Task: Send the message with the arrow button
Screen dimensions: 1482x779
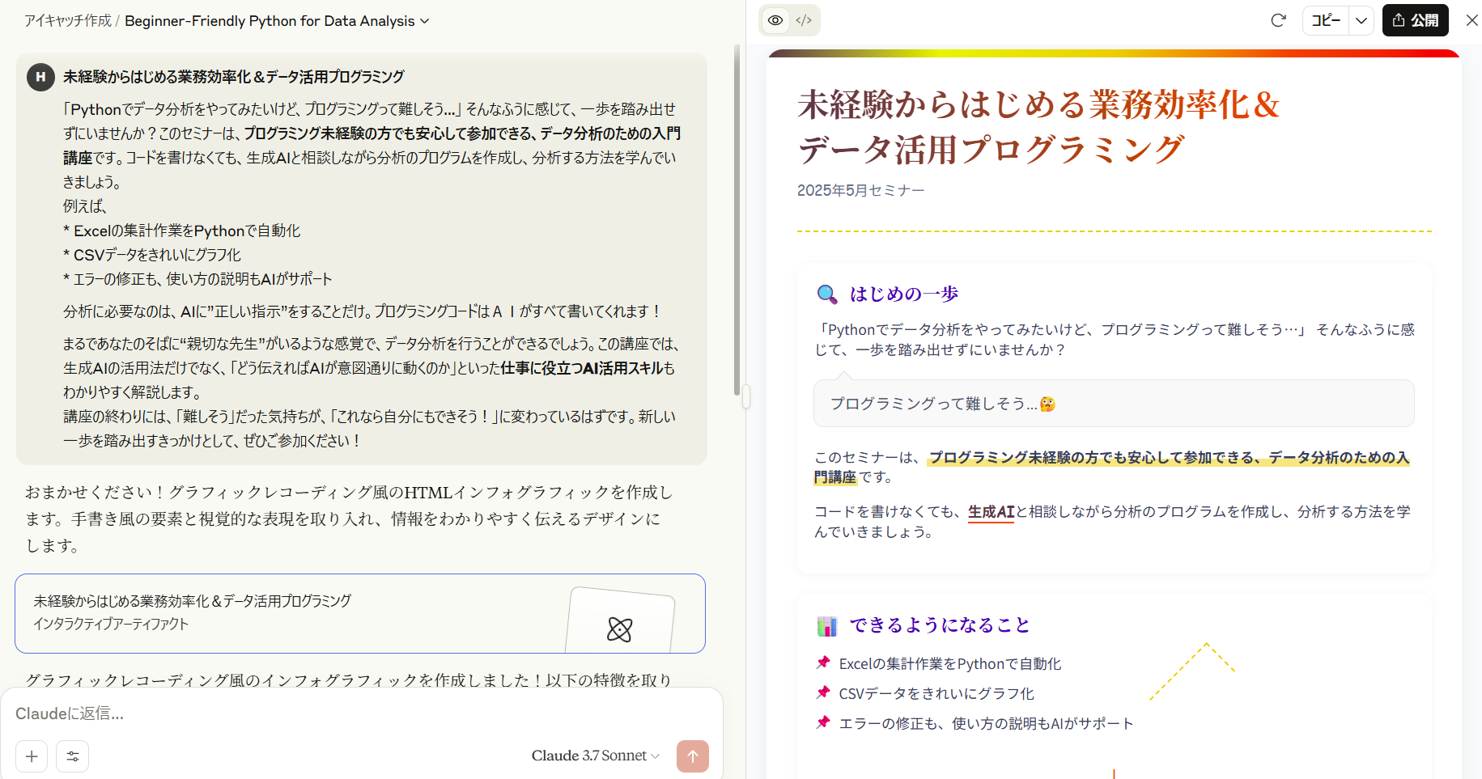Action: pos(692,756)
